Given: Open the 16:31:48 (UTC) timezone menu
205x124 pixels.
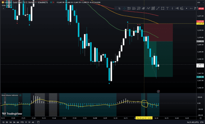Looking at the screenshot, I should 193,122.
